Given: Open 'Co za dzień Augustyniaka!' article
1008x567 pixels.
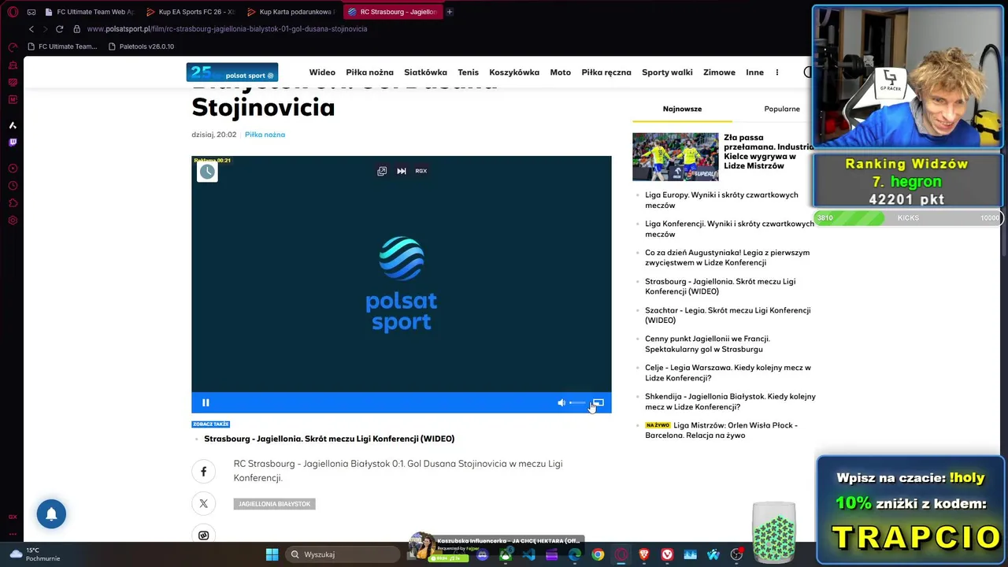Looking at the screenshot, I should coord(727,258).
